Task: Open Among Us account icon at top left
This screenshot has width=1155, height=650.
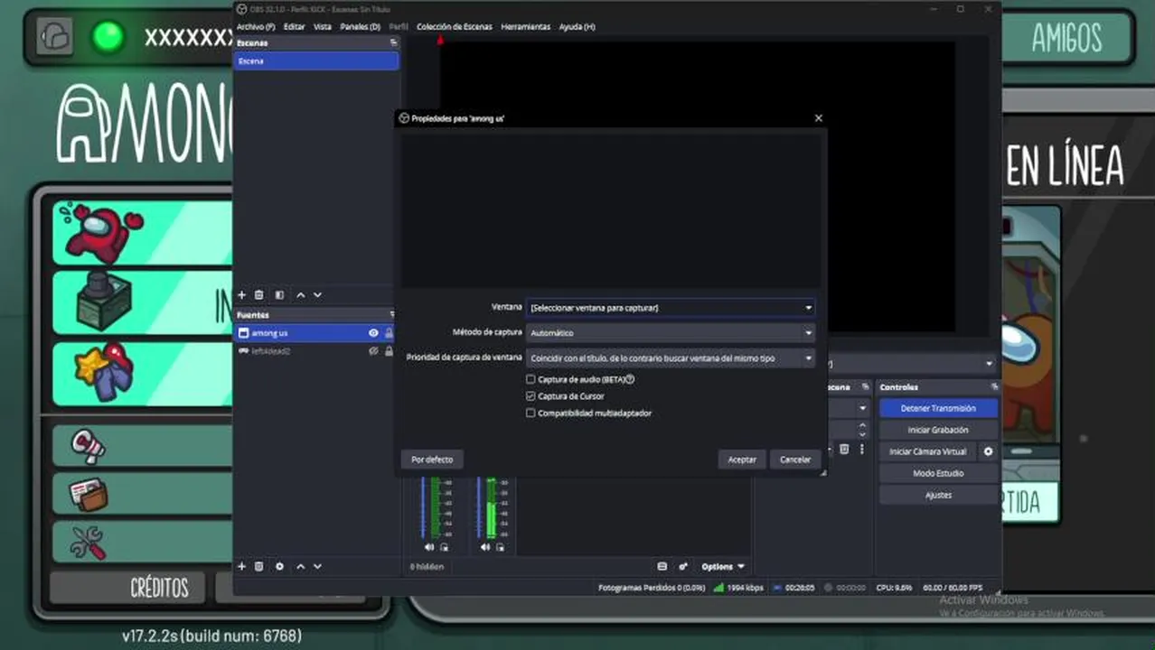Action: 54,36
